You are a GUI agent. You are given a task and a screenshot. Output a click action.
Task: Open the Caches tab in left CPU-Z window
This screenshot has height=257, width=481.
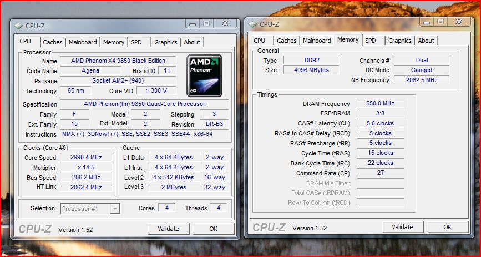pos(53,42)
